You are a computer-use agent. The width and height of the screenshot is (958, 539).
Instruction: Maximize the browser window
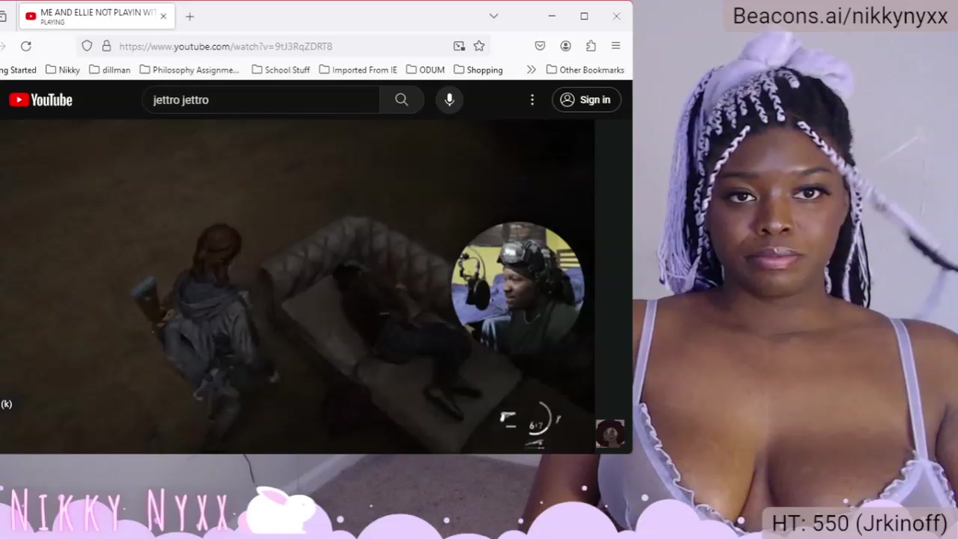(x=584, y=16)
